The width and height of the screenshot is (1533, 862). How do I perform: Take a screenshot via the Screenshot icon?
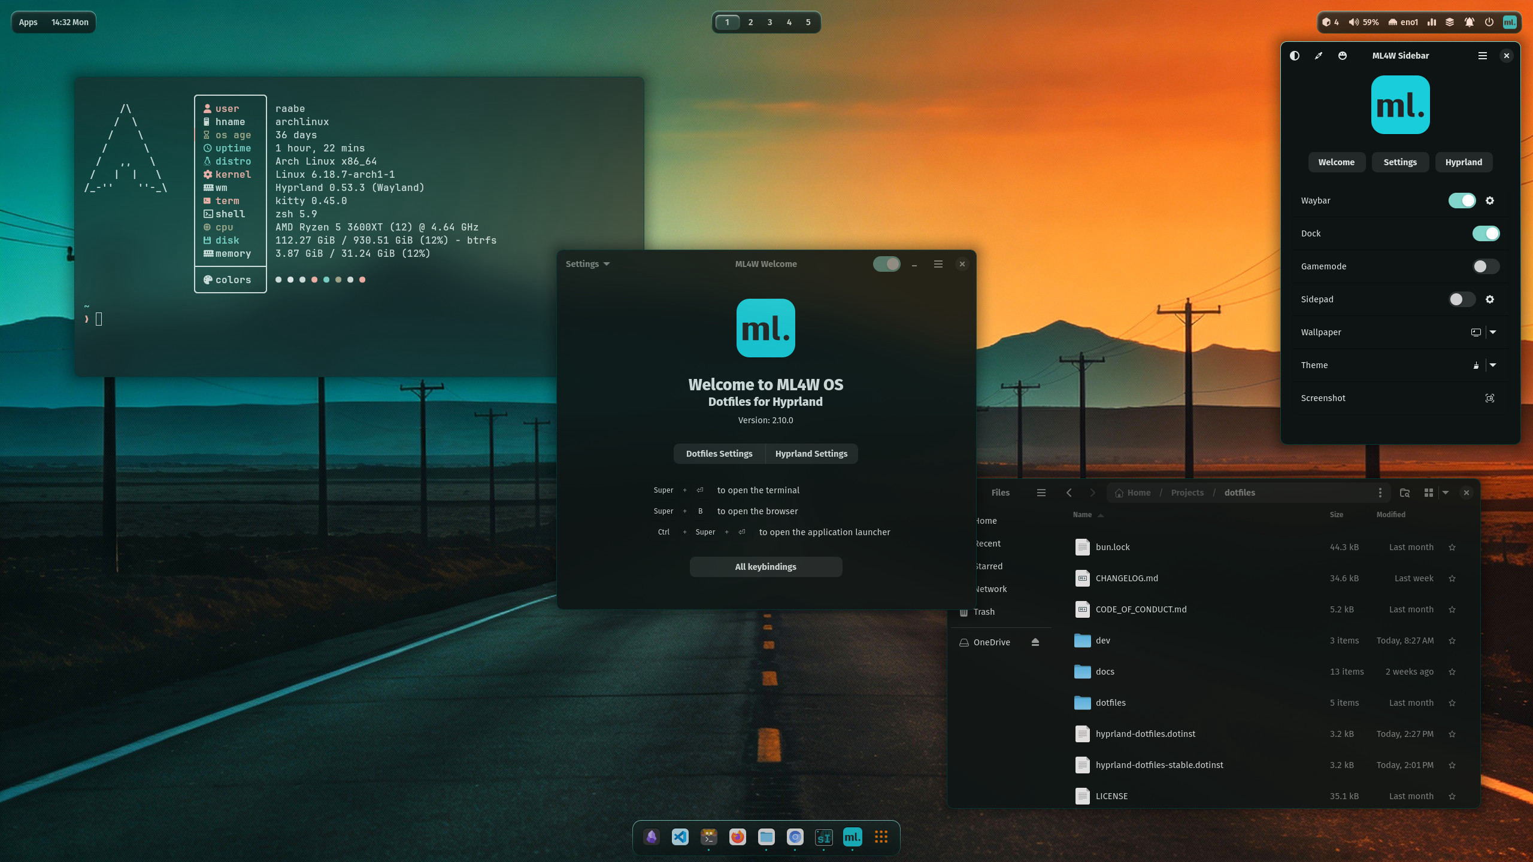click(x=1490, y=397)
